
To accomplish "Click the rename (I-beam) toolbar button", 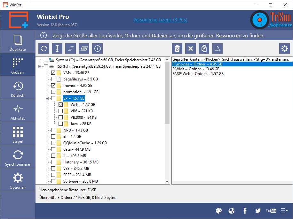I will pos(57,49).
